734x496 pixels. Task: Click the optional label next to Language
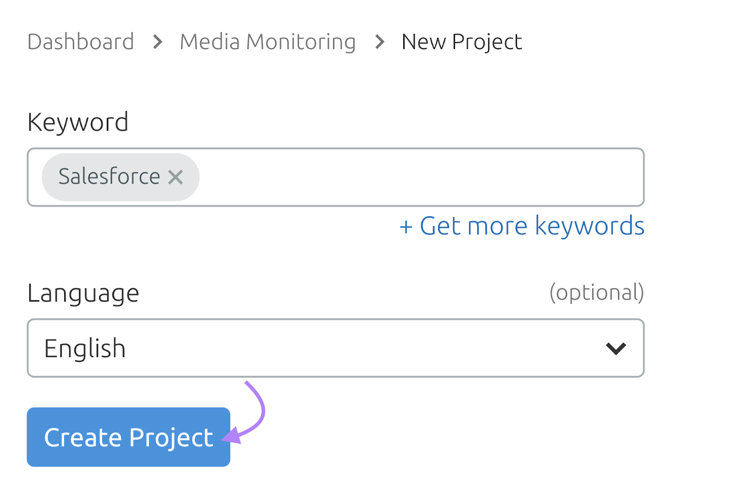tap(596, 293)
